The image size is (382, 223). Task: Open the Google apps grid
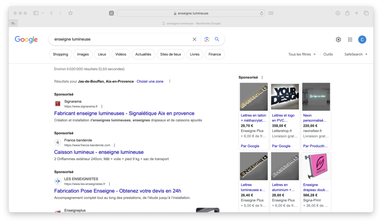(350, 40)
